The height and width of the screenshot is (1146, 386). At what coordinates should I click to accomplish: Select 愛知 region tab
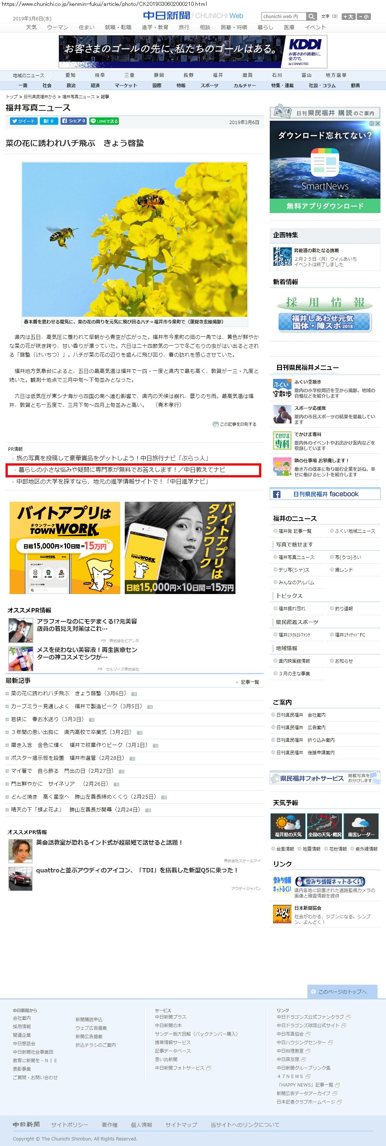pos(70,75)
